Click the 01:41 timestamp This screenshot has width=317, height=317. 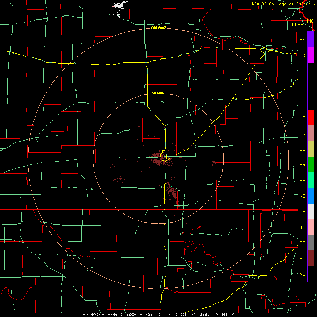(x=229, y=315)
